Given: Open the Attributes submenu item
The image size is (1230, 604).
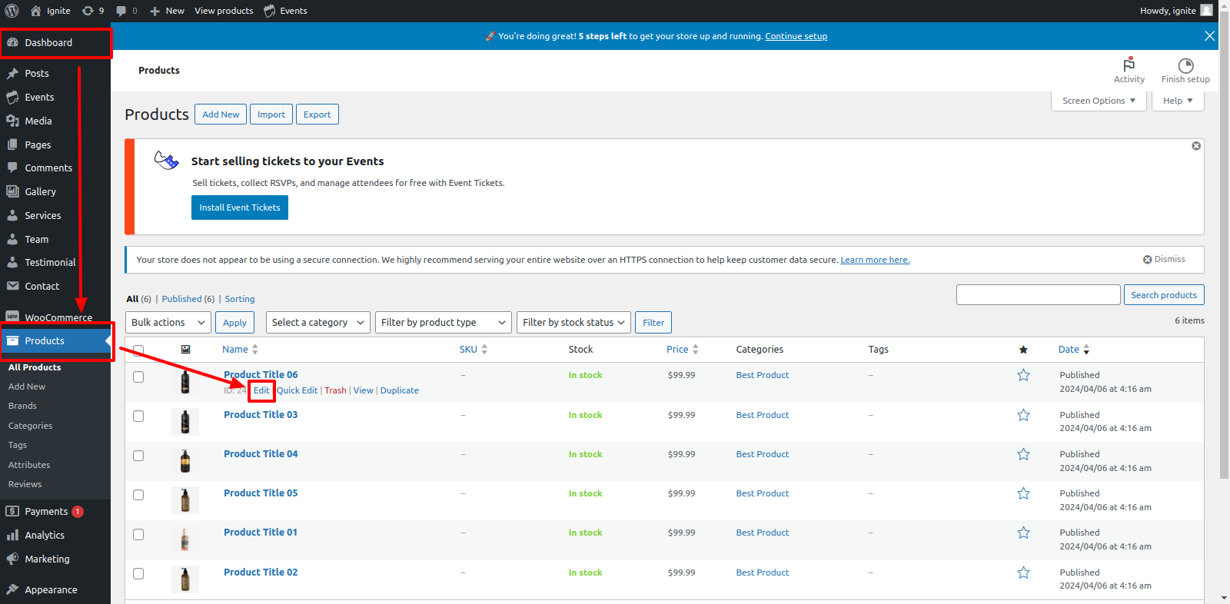Looking at the screenshot, I should (29, 465).
